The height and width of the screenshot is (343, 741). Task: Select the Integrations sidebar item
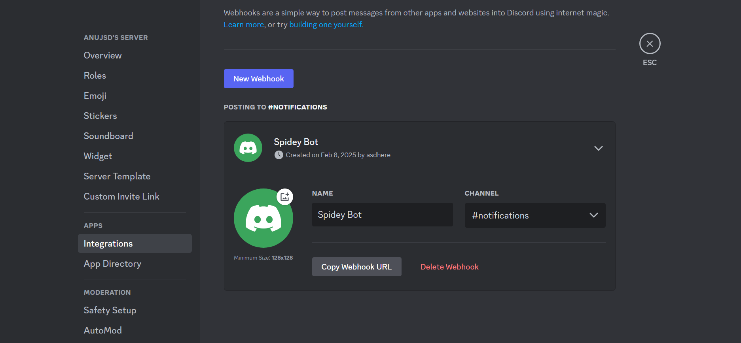pos(135,243)
